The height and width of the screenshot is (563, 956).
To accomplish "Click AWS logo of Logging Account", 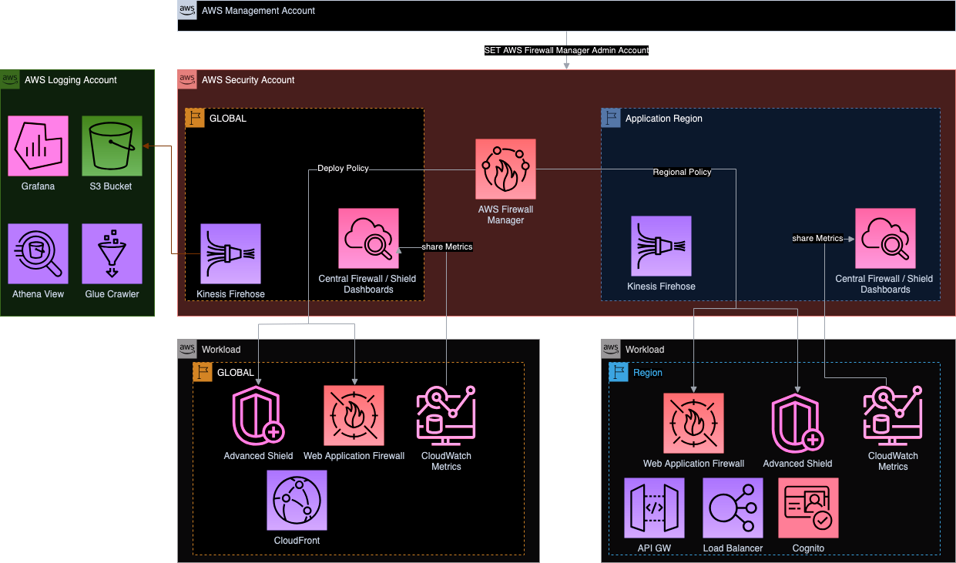I will pyautogui.click(x=10, y=79).
